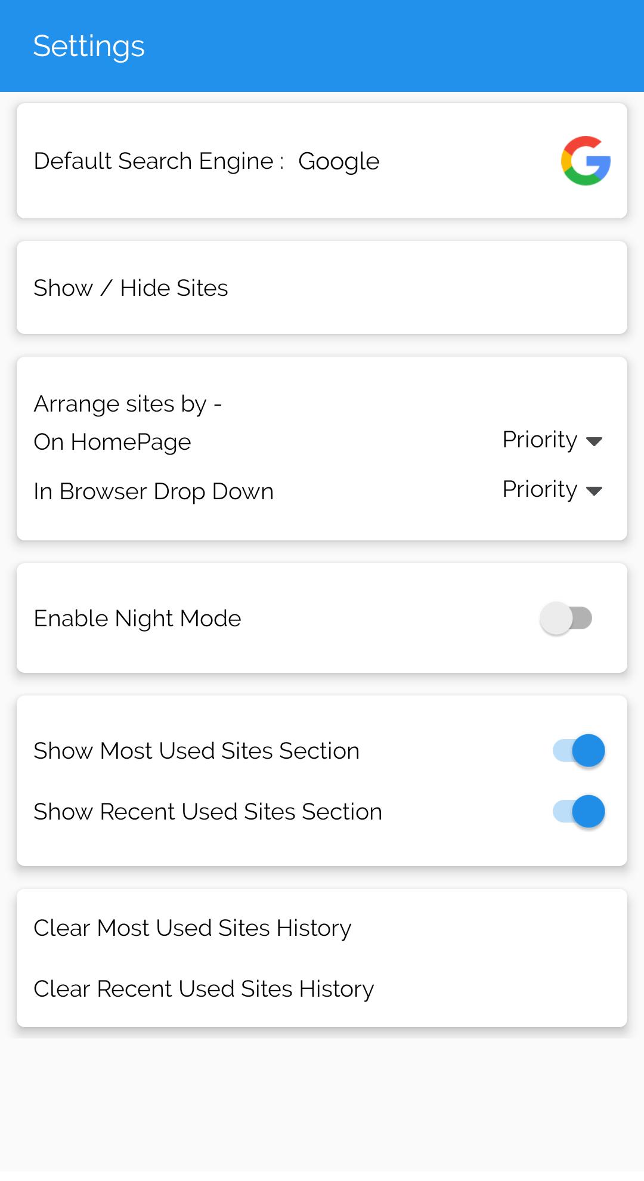Screen dimensions: 644x1181
Task: Open the Show / Hide Sites option
Action: [131, 288]
